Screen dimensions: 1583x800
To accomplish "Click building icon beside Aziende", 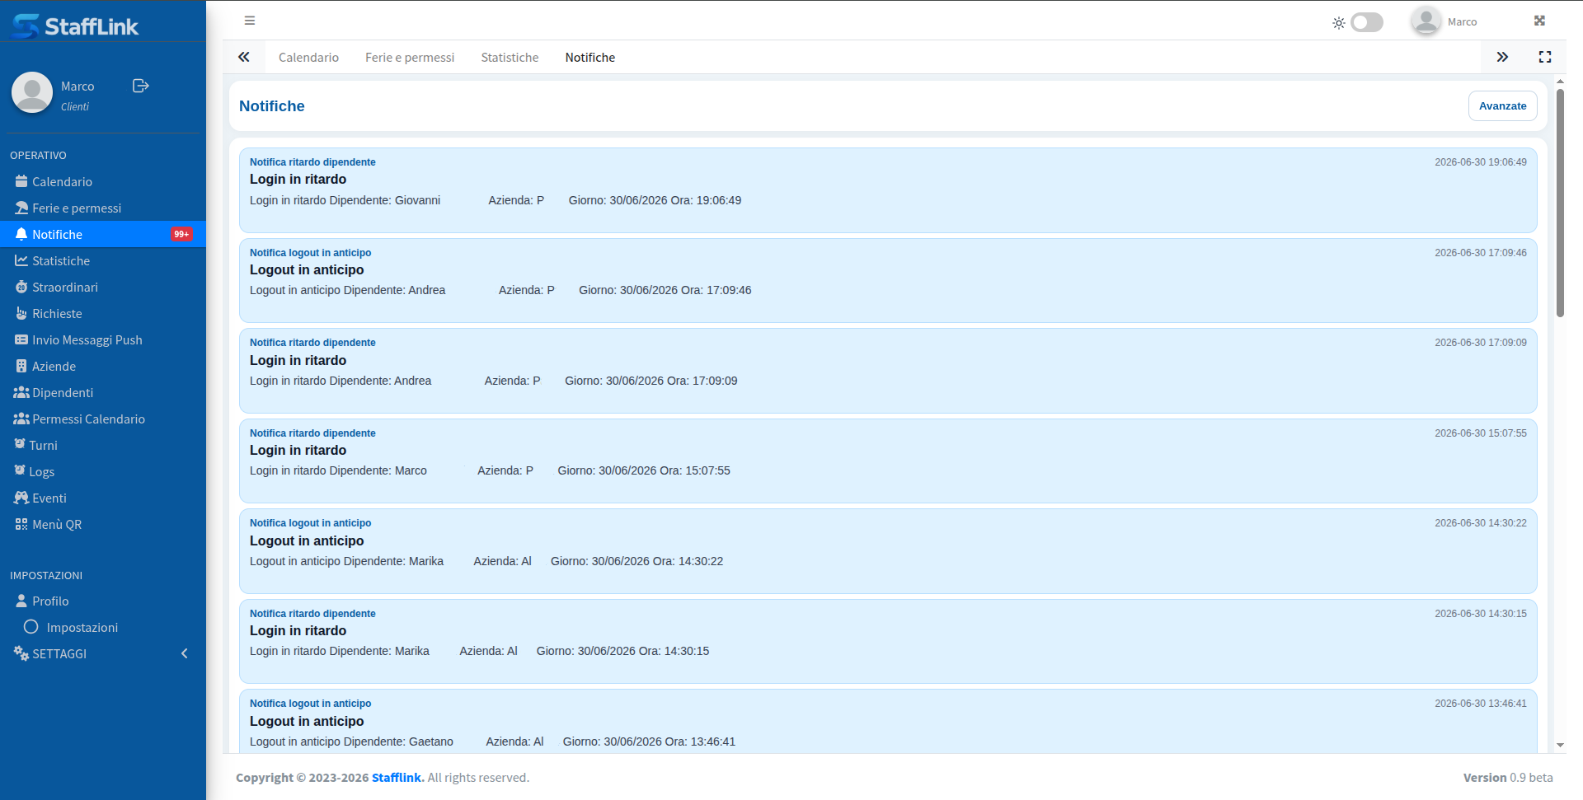I will [21, 366].
